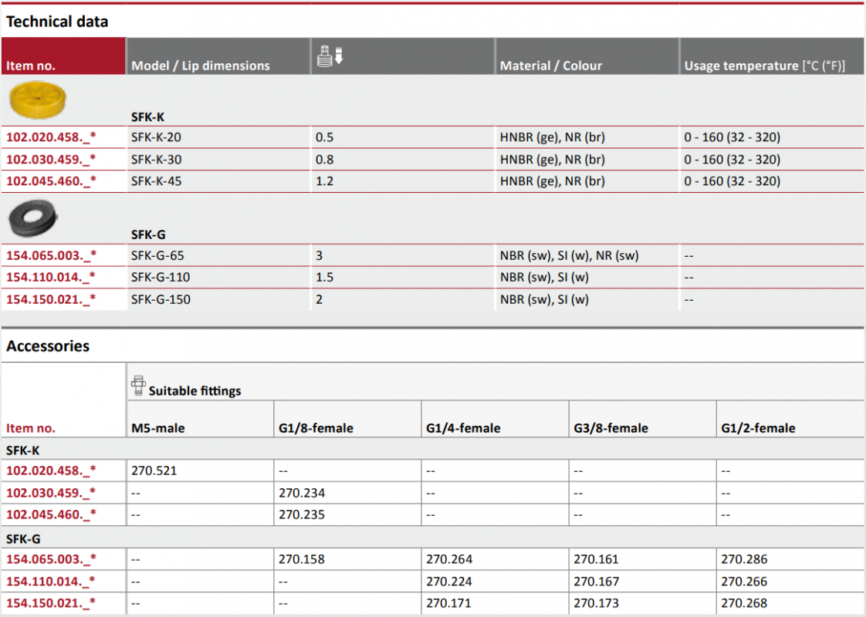This screenshot has height=617, width=866.
Task: Select item 102.030.459._* in Technical data table
Action: coord(51,160)
